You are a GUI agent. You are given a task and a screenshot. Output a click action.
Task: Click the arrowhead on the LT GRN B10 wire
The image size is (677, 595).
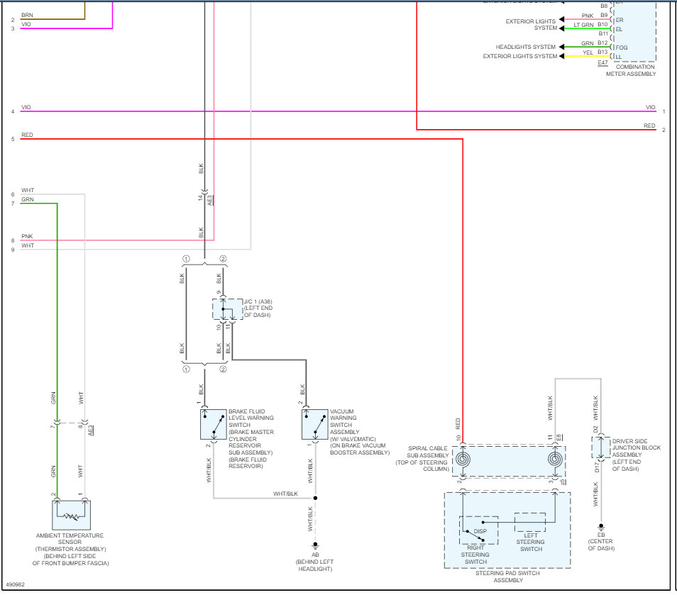(x=561, y=28)
